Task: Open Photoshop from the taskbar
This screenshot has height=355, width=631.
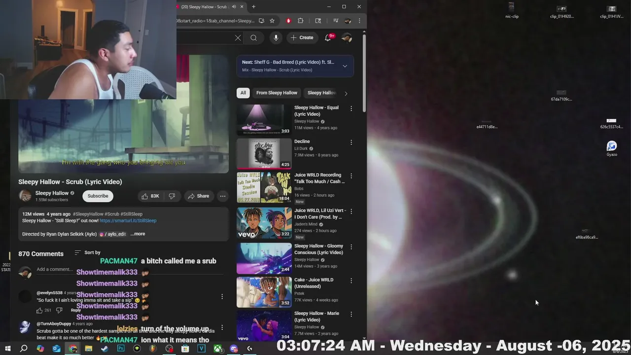Action: 121,349
